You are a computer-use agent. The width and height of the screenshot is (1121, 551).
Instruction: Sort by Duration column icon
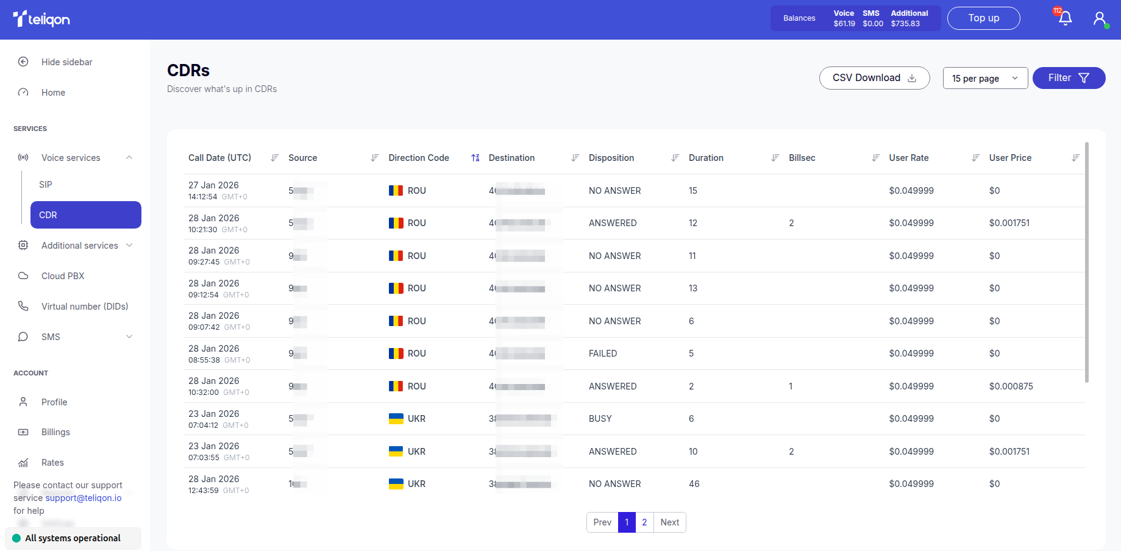[x=775, y=158]
